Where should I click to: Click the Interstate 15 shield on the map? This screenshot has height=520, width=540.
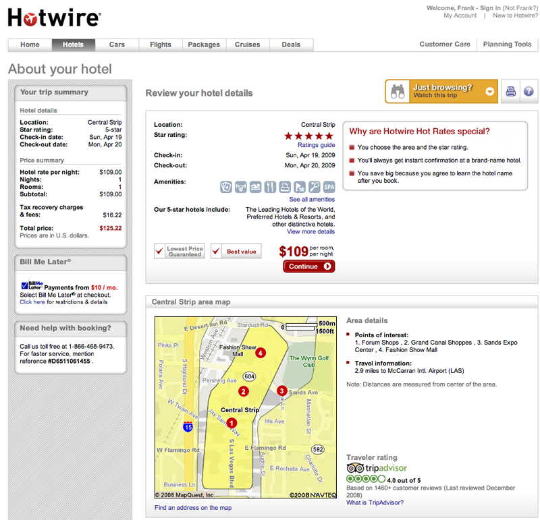188,427
